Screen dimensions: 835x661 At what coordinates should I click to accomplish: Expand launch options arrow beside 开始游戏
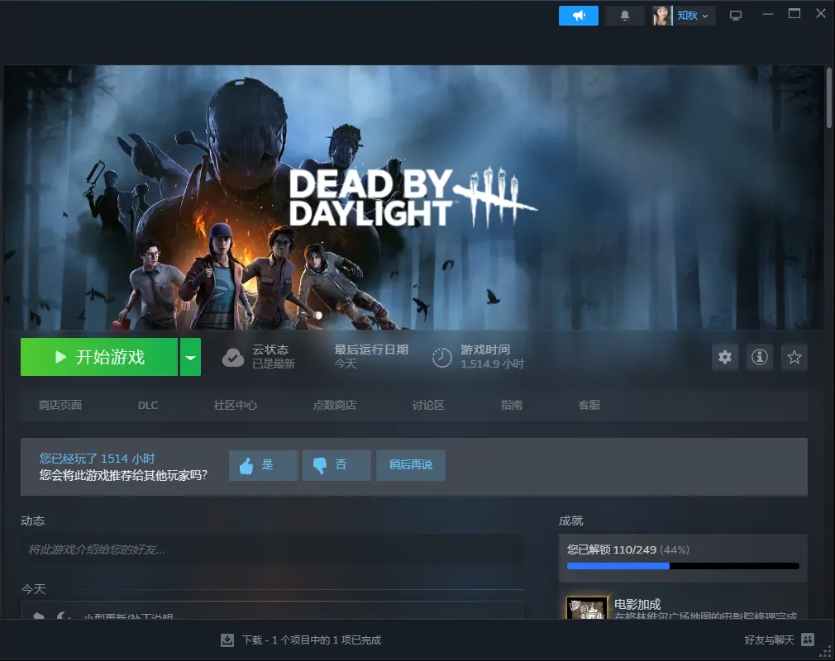[x=190, y=357]
